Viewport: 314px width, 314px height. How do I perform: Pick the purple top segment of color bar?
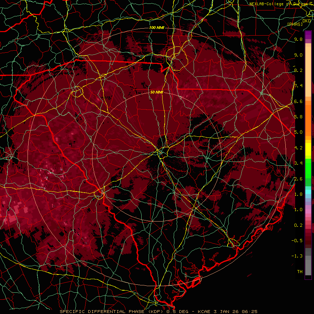click(x=308, y=35)
